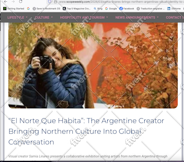Open the Bing bookmark
The height and width of the screenshot is (162, 184).
click(x=98, y=8)
